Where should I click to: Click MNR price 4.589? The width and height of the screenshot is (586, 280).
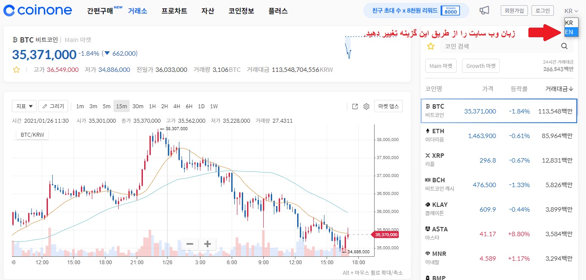[488, 259]
